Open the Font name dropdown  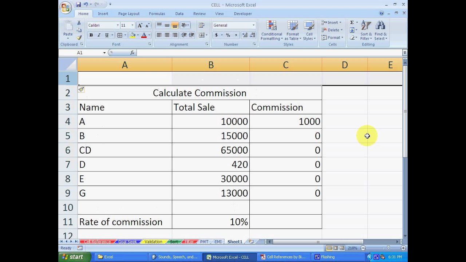click(118, 25)
